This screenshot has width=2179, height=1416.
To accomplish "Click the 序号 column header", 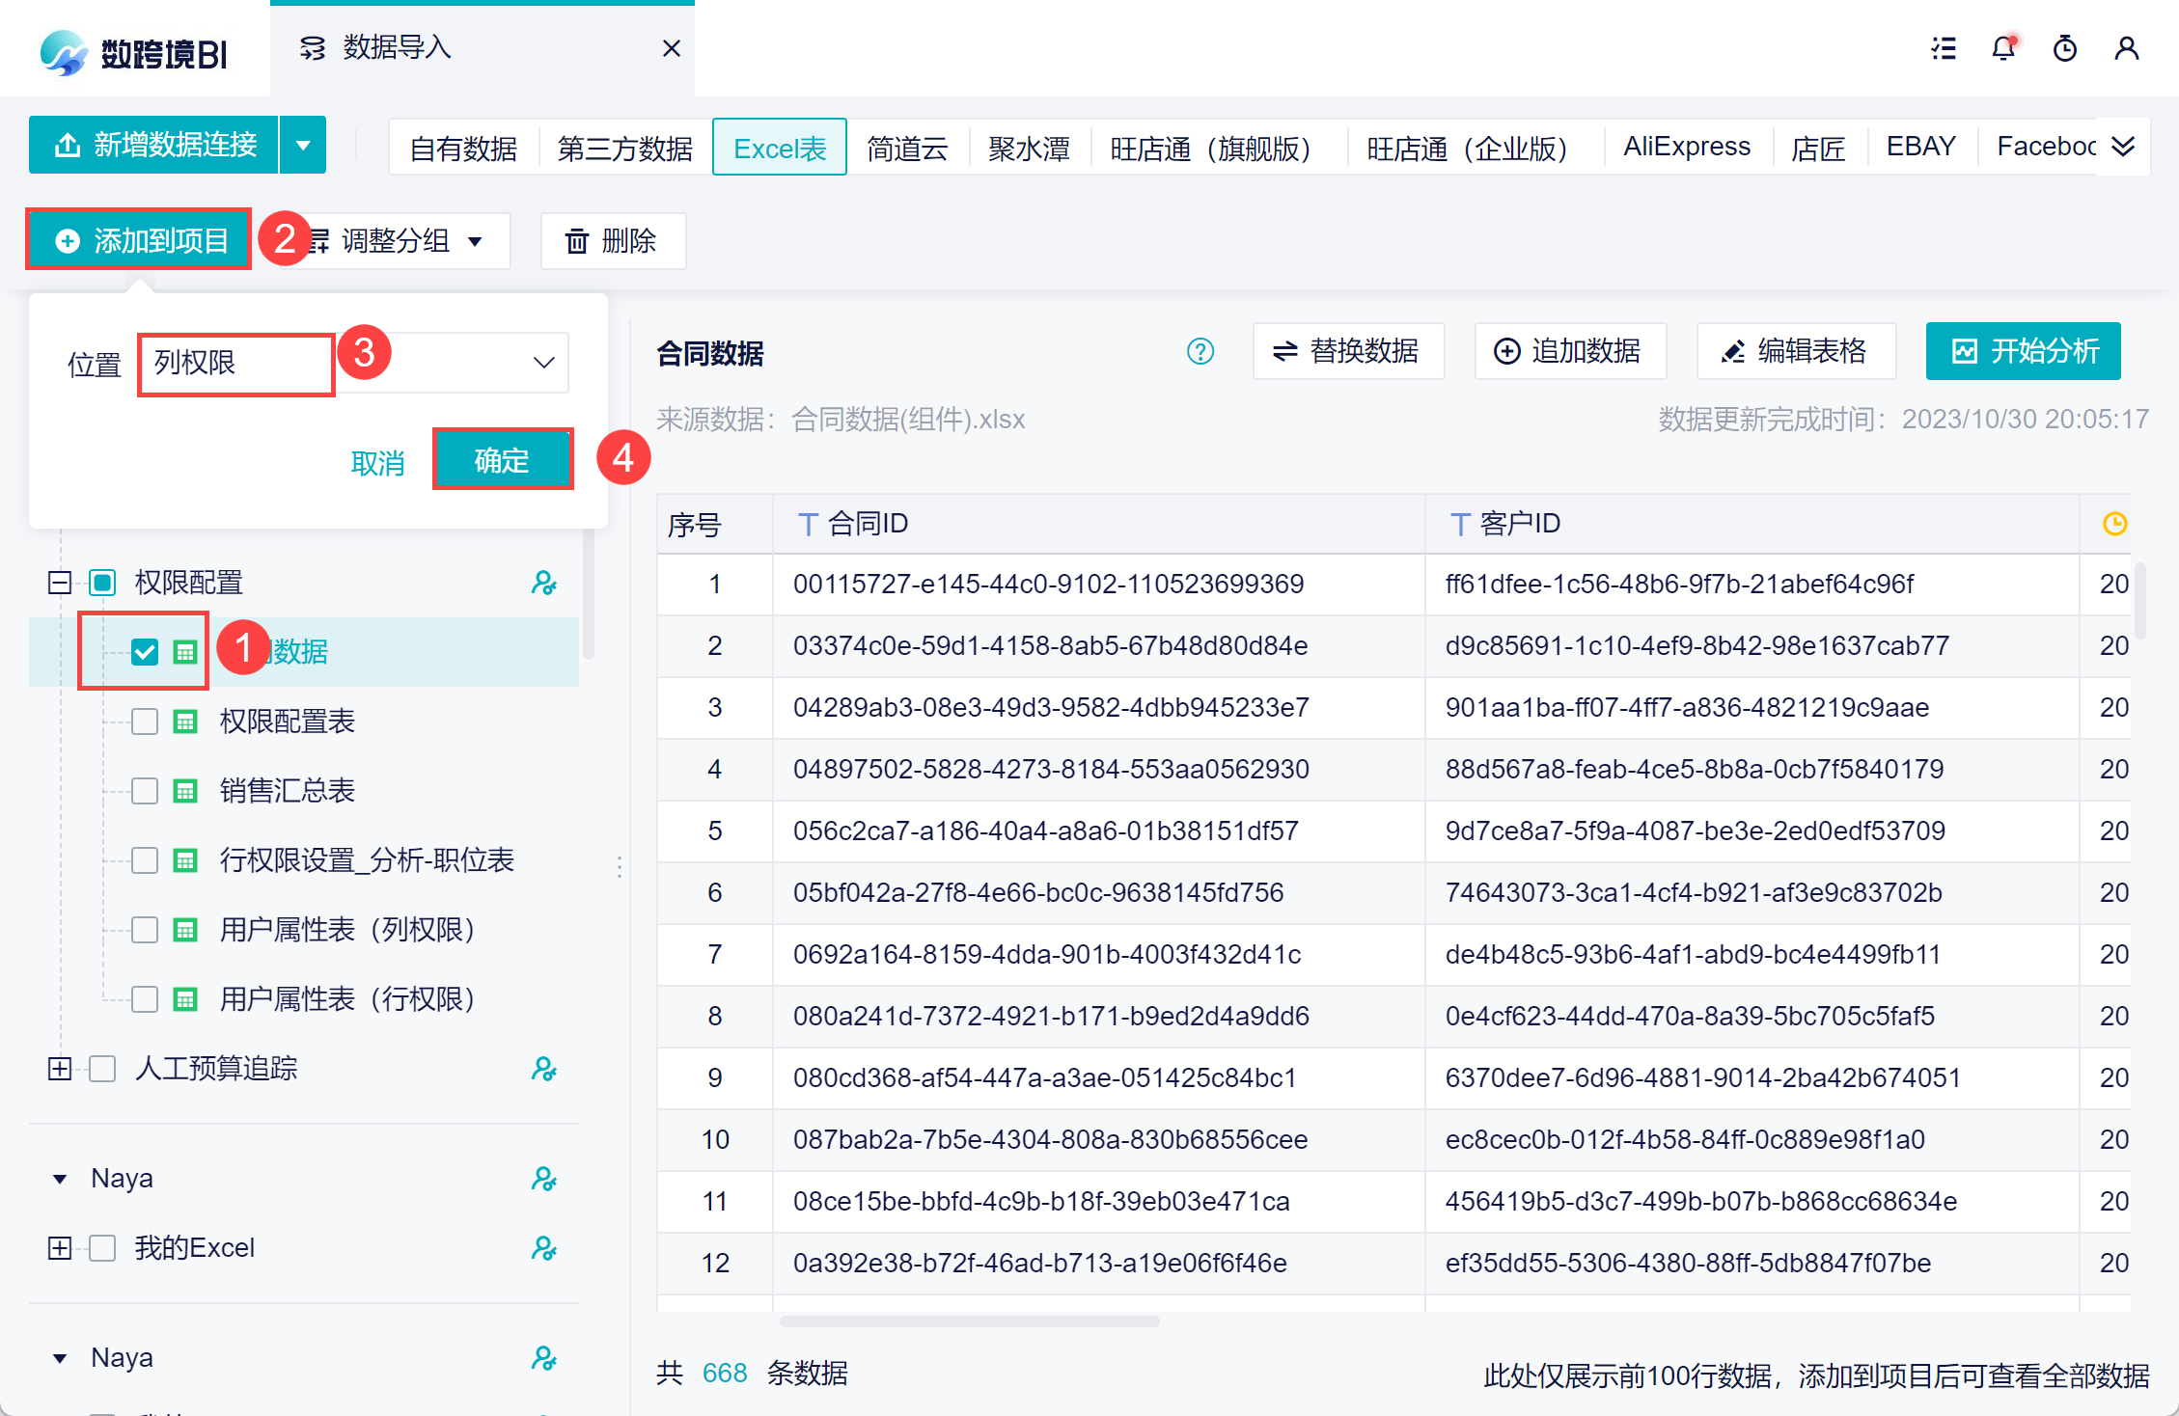I will tap(715, 525).
